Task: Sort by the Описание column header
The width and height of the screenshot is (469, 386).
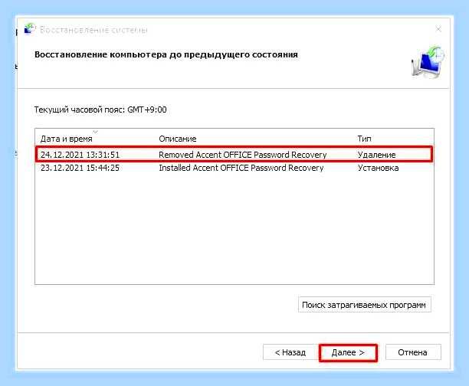Action: point(178,139)
